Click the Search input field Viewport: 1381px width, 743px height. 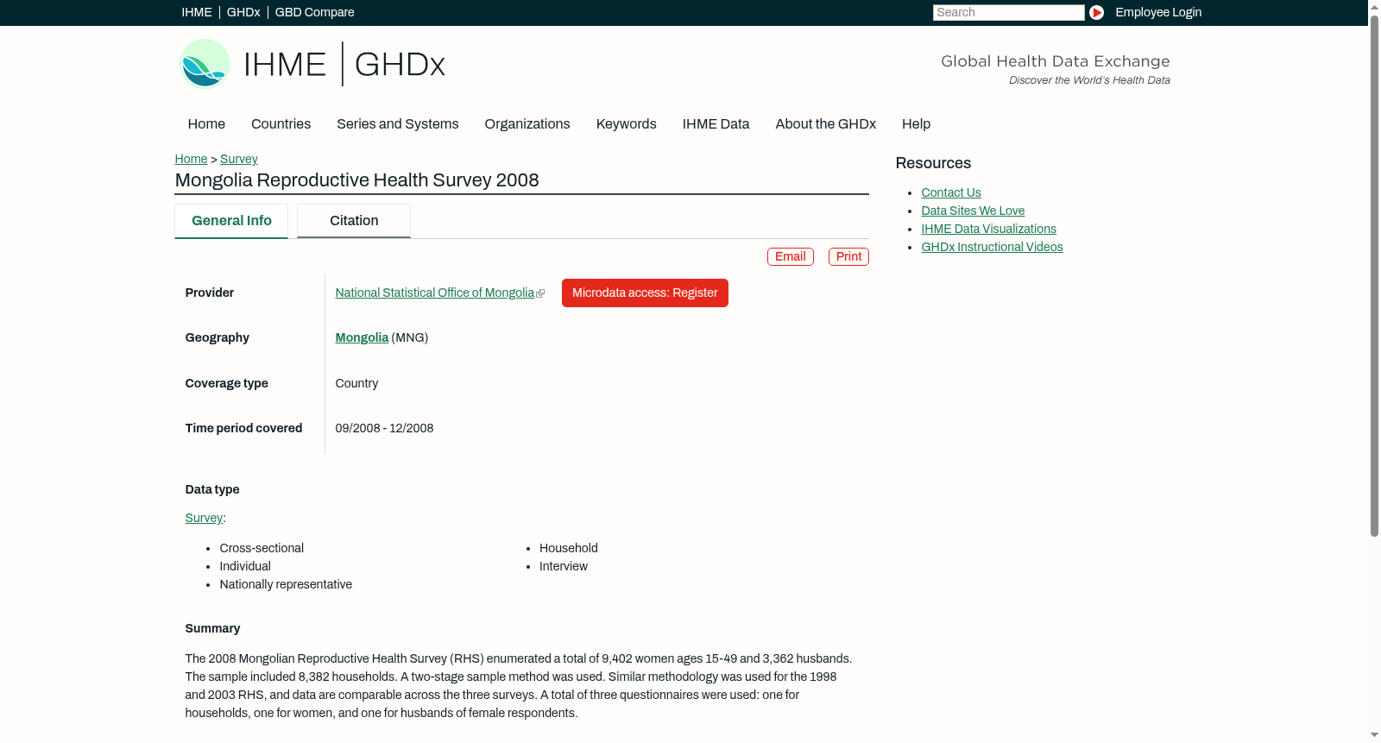pos(1008,12)
